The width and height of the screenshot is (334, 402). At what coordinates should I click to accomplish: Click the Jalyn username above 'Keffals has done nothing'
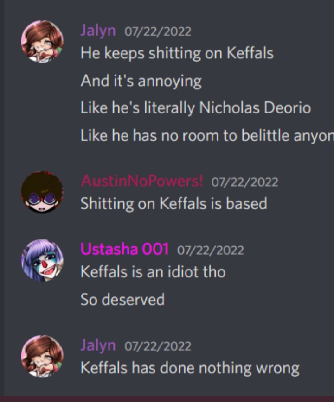(98, 345)
